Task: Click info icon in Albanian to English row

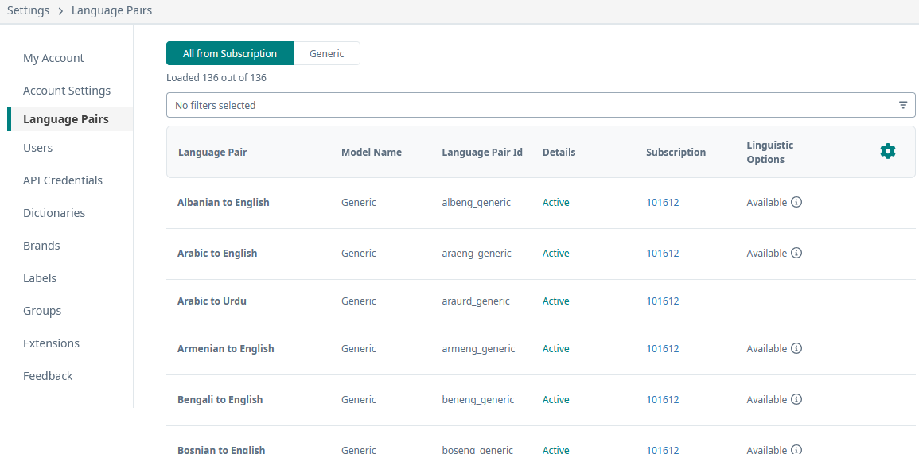Action: coord(796,202)
